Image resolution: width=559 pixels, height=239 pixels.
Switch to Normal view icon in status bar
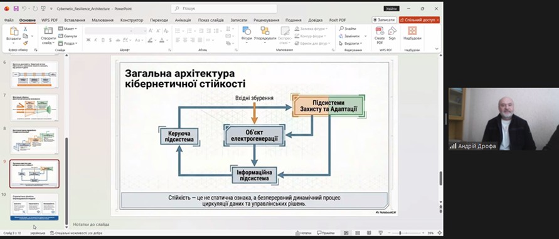pyautogui.click(x=346, y=233)
